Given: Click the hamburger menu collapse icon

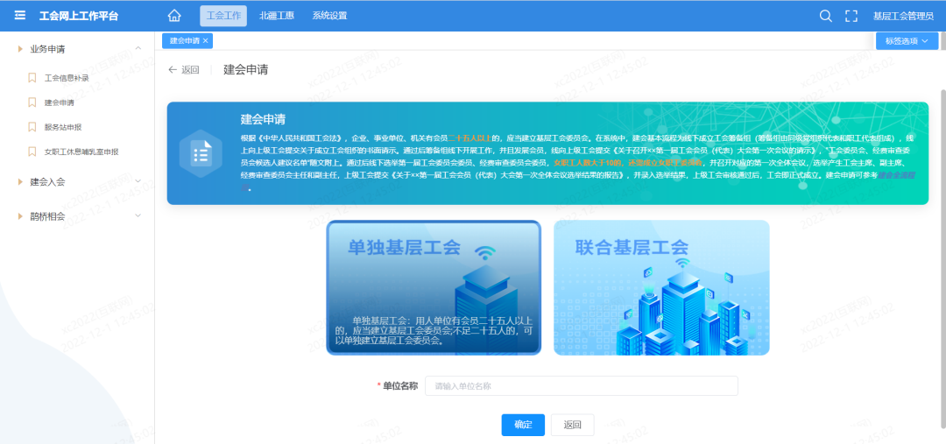Looking at the screenshot, I should coord(20,16).
